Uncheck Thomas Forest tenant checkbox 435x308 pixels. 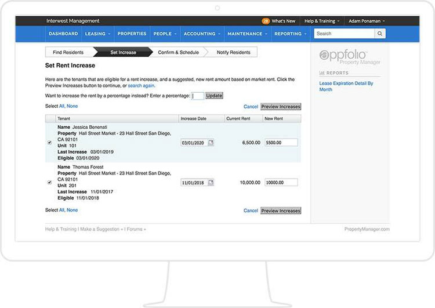pos(49,182)
